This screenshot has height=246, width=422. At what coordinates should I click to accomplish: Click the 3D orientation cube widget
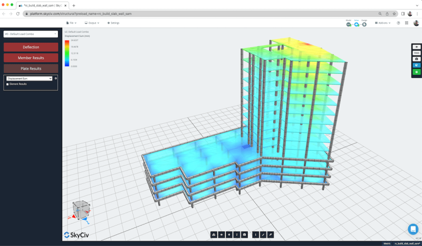[x=81, y=209]
